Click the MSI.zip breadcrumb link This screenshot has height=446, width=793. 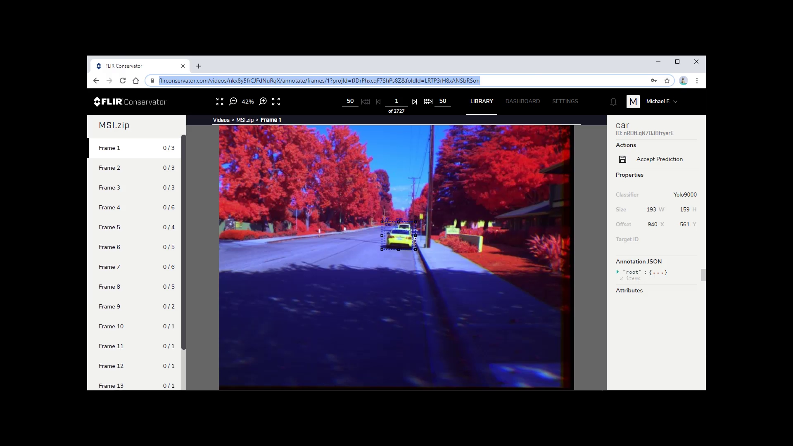point(245,119)
